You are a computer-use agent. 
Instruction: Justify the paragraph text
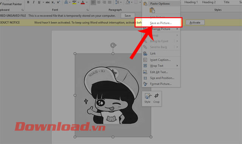coord(110,2)
